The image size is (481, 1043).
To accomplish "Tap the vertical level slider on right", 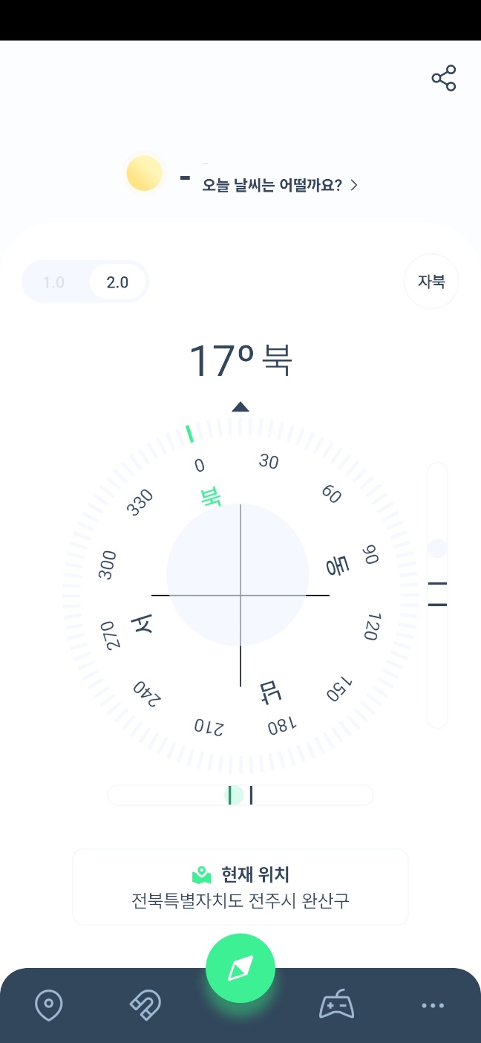I will point(438,595).
